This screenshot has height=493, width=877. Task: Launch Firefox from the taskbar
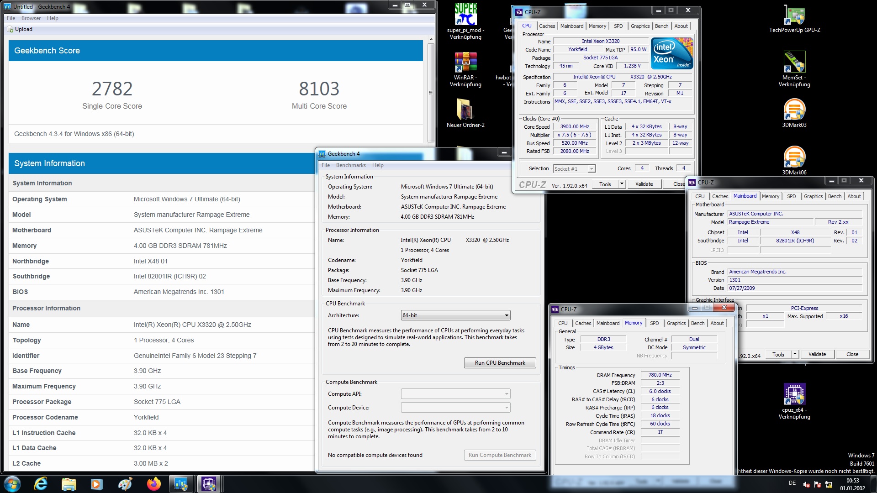(153, 484)
